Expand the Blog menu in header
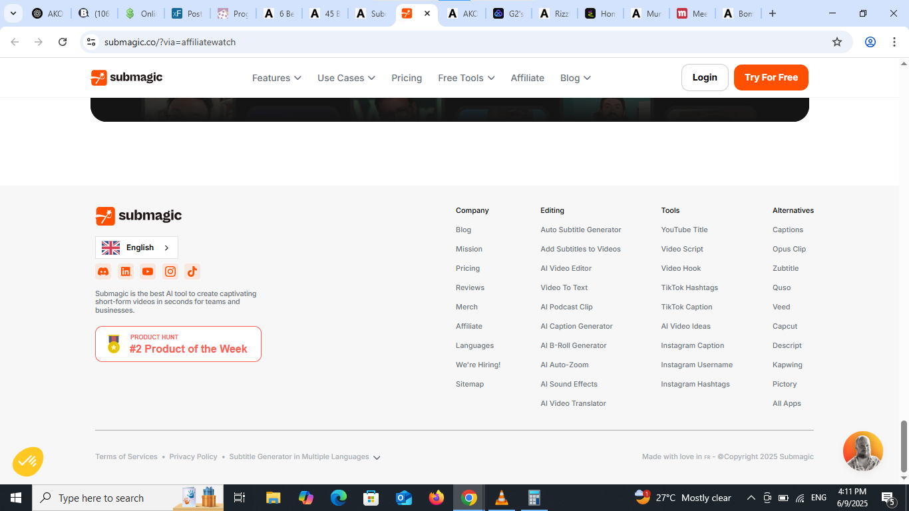The height and width of the screenshot is (511, 909). pos(576,78)
